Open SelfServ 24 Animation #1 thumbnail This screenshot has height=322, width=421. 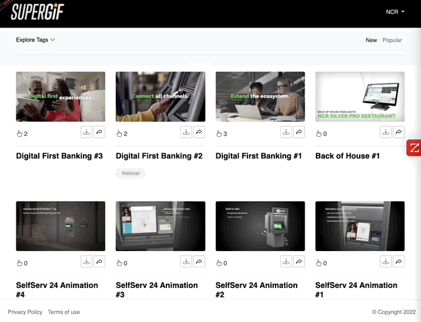pos(360,226)
